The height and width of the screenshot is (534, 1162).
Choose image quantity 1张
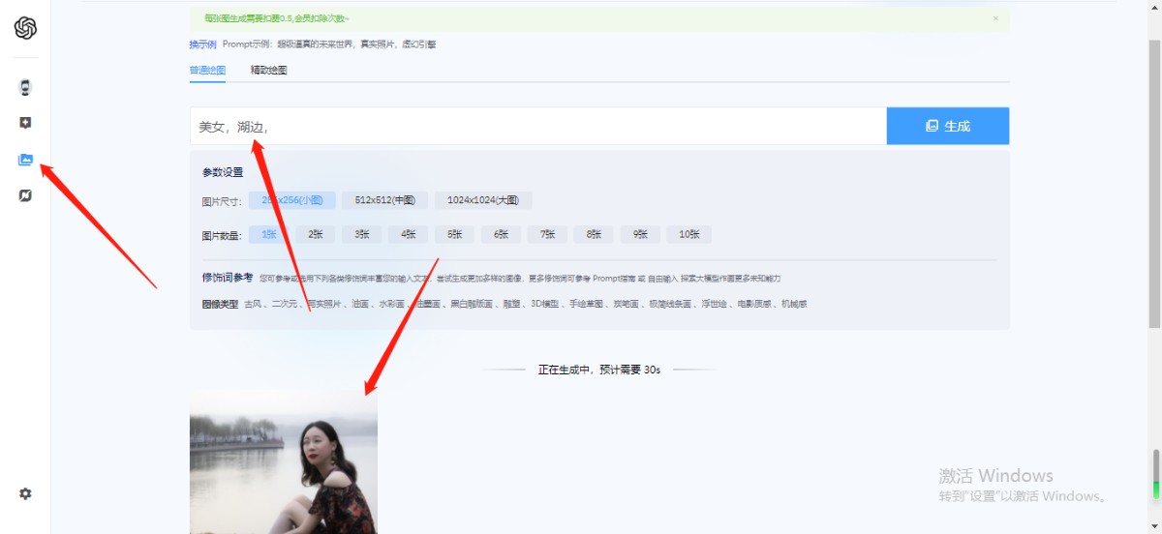[269, 234]
